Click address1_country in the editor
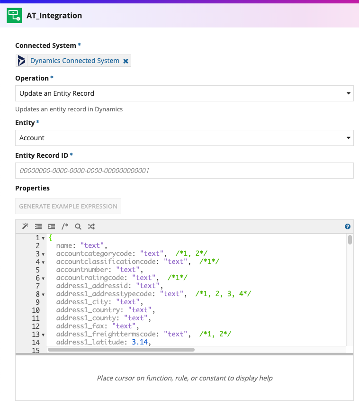This screenshot has height=407, width=359. (88, 310)
